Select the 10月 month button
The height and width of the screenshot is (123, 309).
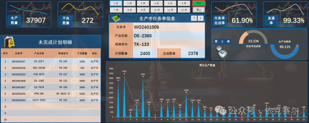click(157, 10)
